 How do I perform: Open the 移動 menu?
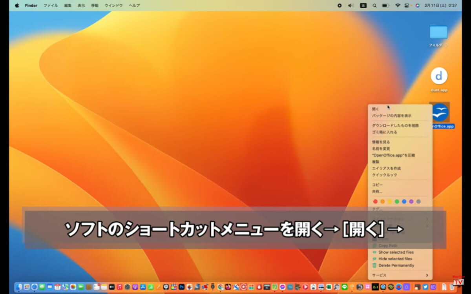(95, 5)
